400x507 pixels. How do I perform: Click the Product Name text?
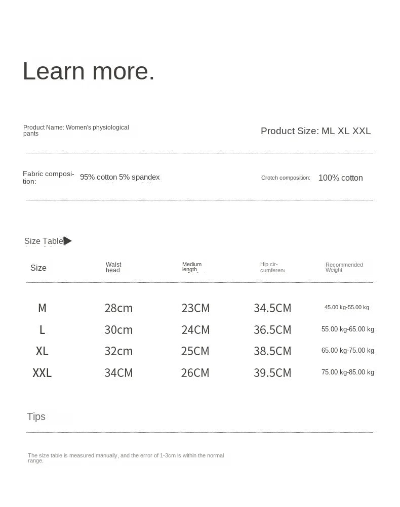(x=76, y=131)
